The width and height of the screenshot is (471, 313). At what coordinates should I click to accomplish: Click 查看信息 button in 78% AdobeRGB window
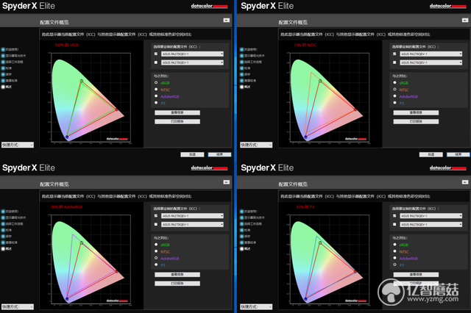[177, 274]
